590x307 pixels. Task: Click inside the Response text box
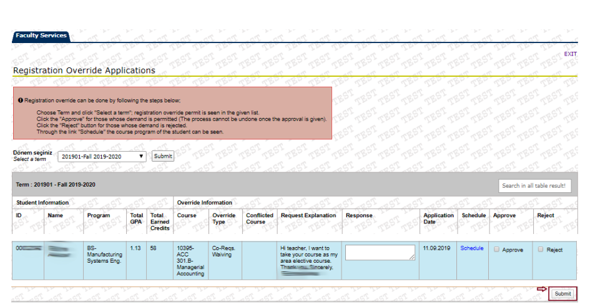[x=380, y=253]
